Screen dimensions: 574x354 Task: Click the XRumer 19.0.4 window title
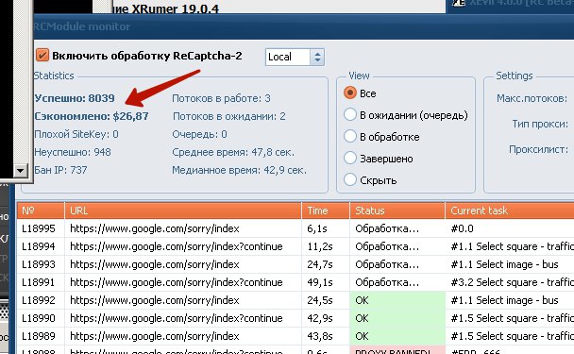(166, 8)
